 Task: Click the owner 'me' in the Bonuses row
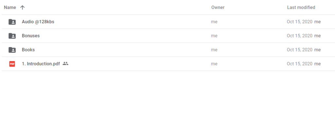(214, 36)
